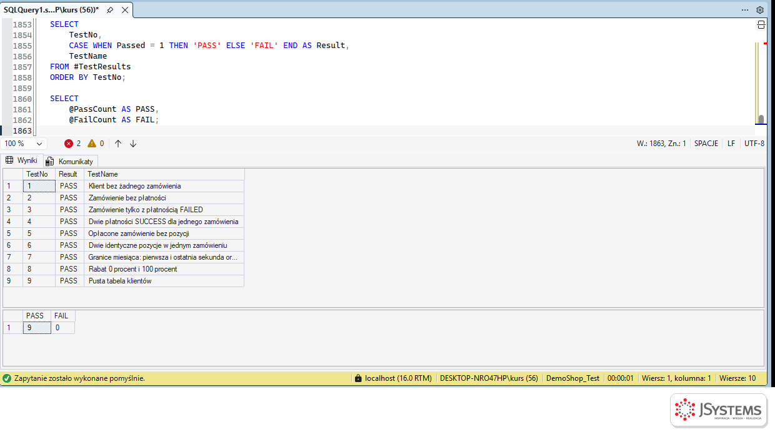The width and height of the screenshot is (775, 432).
Task: Select the cell 'Klient bez żadnego zamówienia'
Action: click(164, 186)
